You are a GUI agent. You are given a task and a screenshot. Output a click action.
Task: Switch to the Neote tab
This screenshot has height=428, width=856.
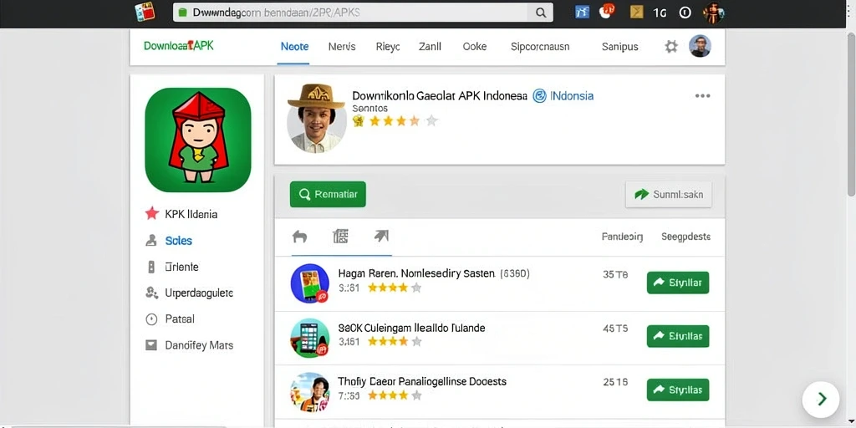294,47
